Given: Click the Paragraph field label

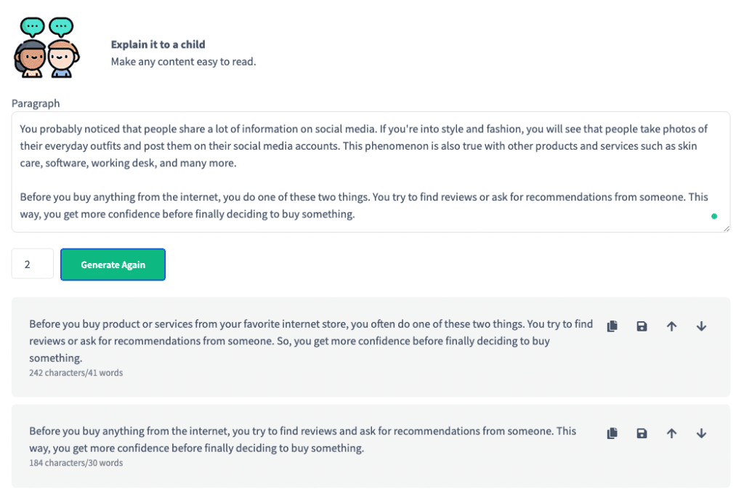Looking at the screenshot, I should (x=36, y=103).
